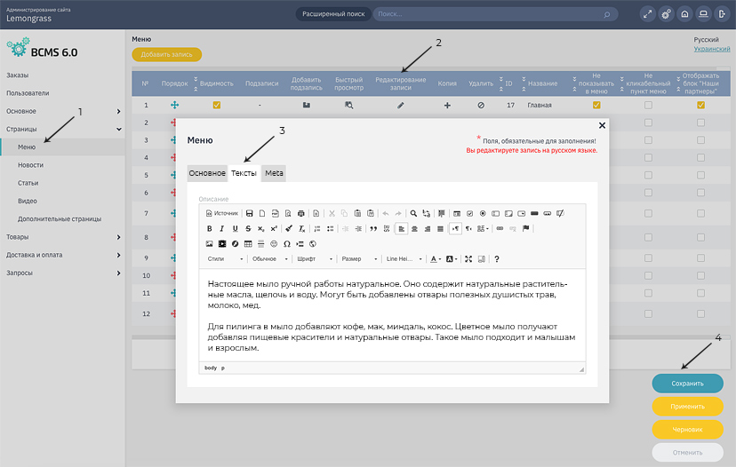Apply Underline formatting in the editor
This screenshot has width=736, height=467.
coord(236,229)
